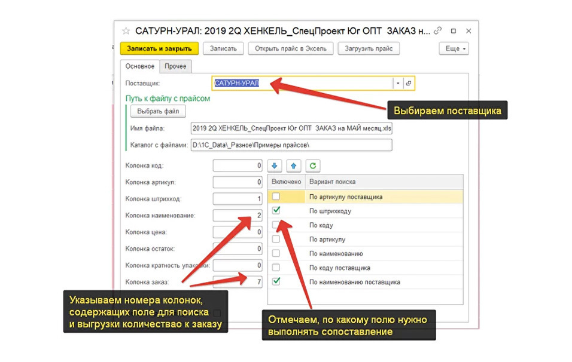
Task: Edit the Колонка остаток value
Action: click(238, 249)
